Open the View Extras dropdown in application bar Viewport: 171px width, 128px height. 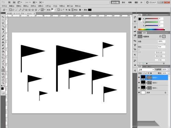click(19, 2)
